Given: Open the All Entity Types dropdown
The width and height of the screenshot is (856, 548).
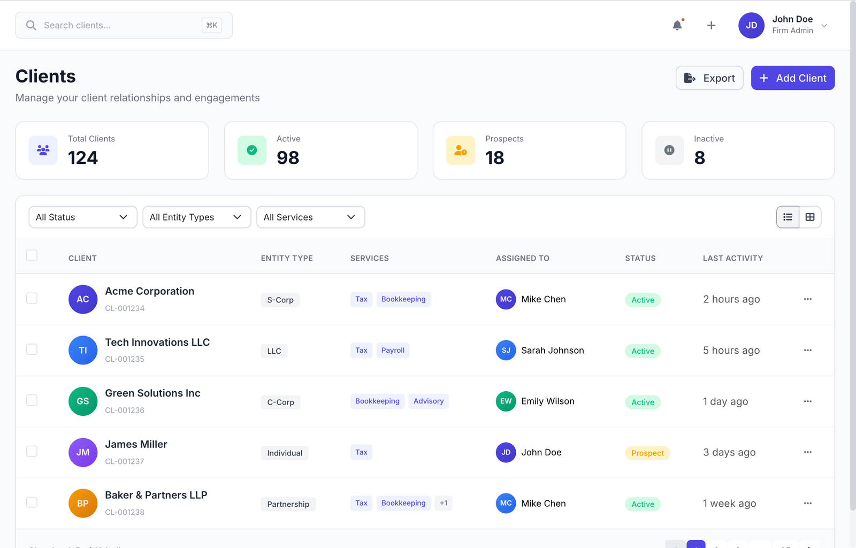Looking at the screenshot, I should click(x=196, y=217).
